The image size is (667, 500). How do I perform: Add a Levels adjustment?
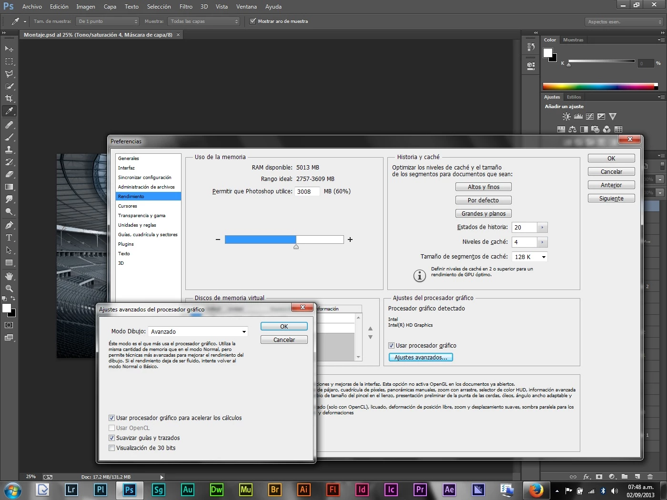pyautogui.click(x=578, y=117)
